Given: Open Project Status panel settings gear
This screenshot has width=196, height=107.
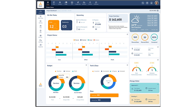Looking at the screenshot, I should pos(127,35).
